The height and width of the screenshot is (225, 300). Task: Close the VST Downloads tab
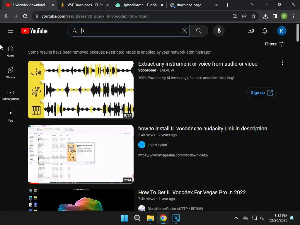pyautogui.click(x=108, y=5)
